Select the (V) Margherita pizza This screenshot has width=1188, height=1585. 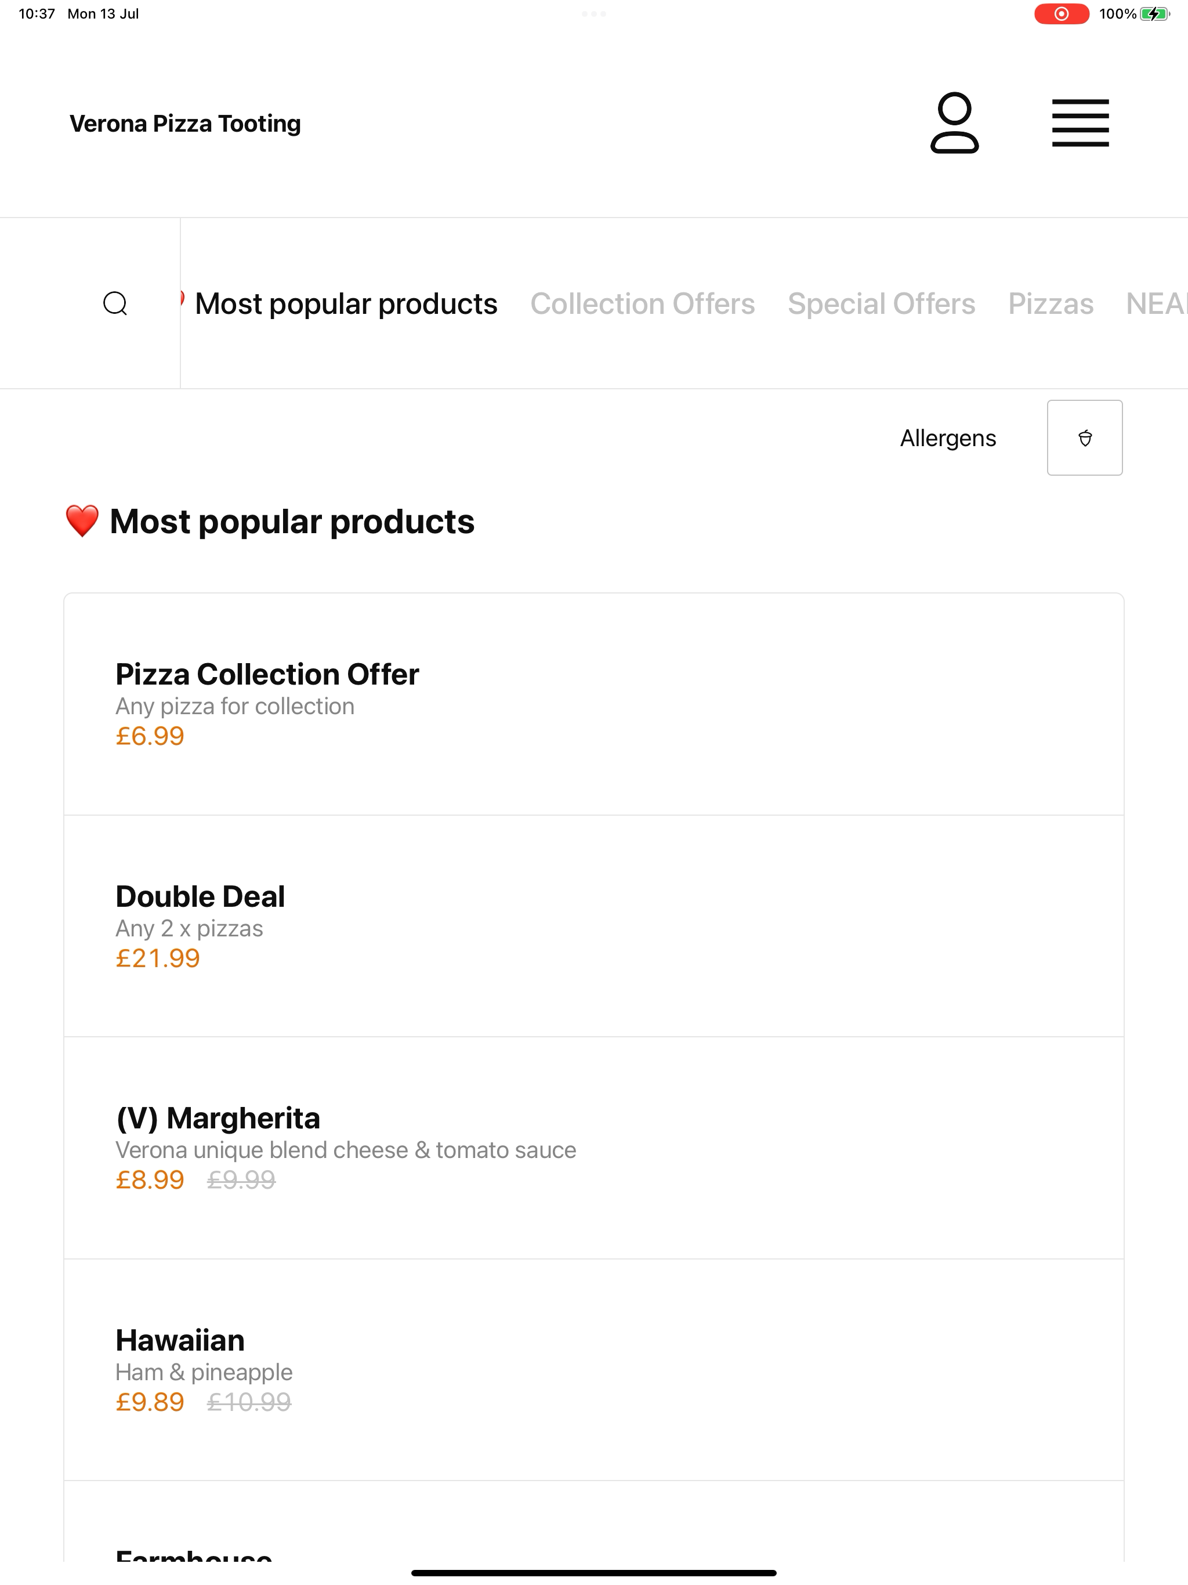[594, 1148]
